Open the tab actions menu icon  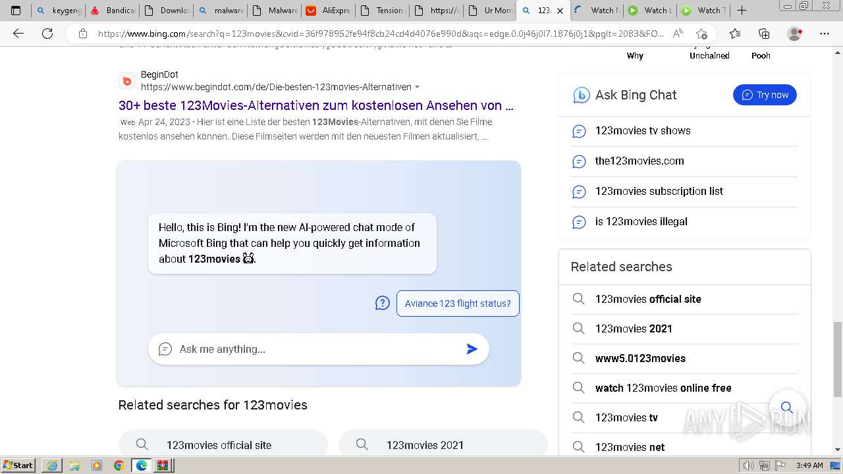(16, 10)
